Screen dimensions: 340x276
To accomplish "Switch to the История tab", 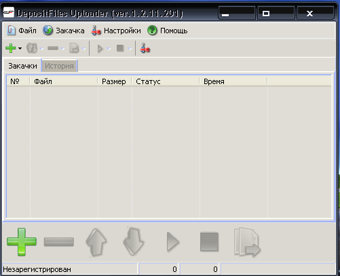I will 59,66.
